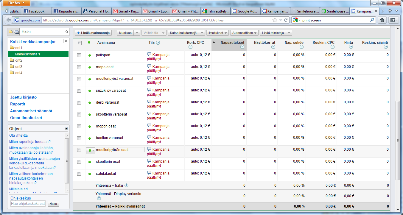Click the bookmark star in address bar
Viewport: 403px width, 215px height.
point(275,20)
